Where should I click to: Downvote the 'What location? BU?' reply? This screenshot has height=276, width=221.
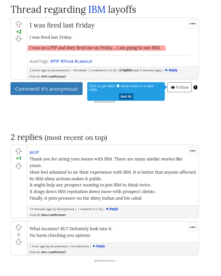19,242
